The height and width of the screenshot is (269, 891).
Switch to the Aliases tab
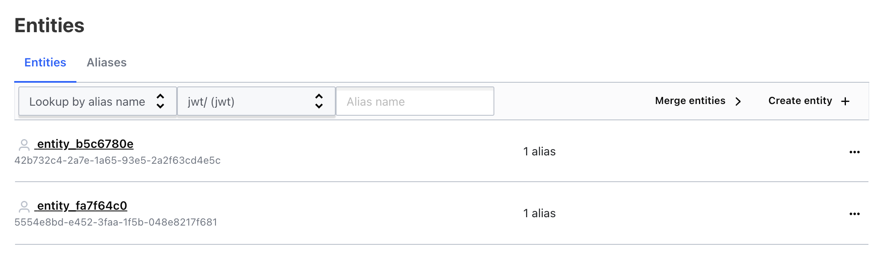(106, 63)
